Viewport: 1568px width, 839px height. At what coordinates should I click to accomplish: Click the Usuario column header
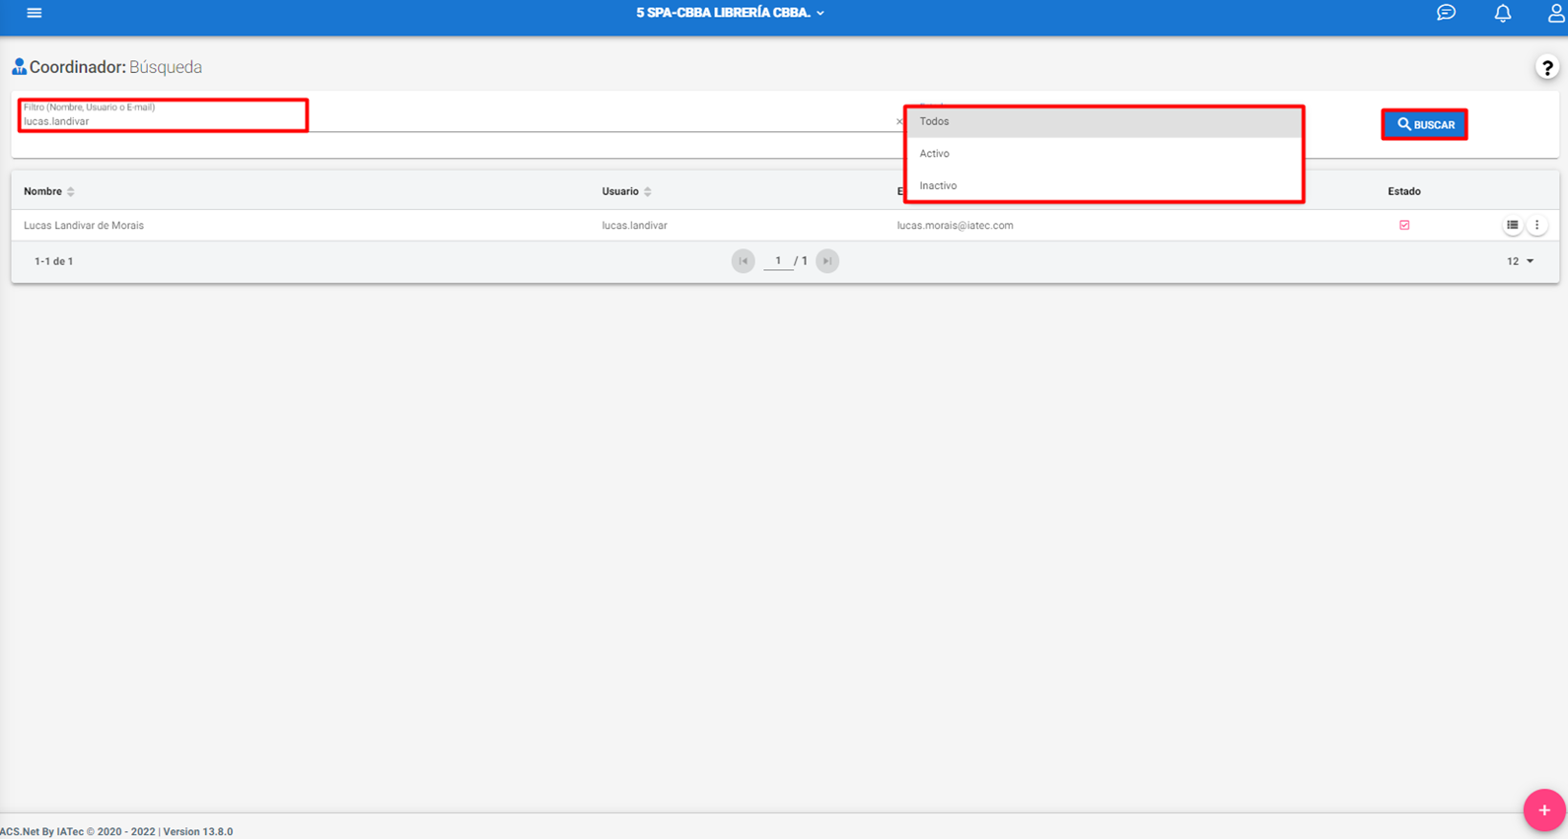[x=620, y=191]
